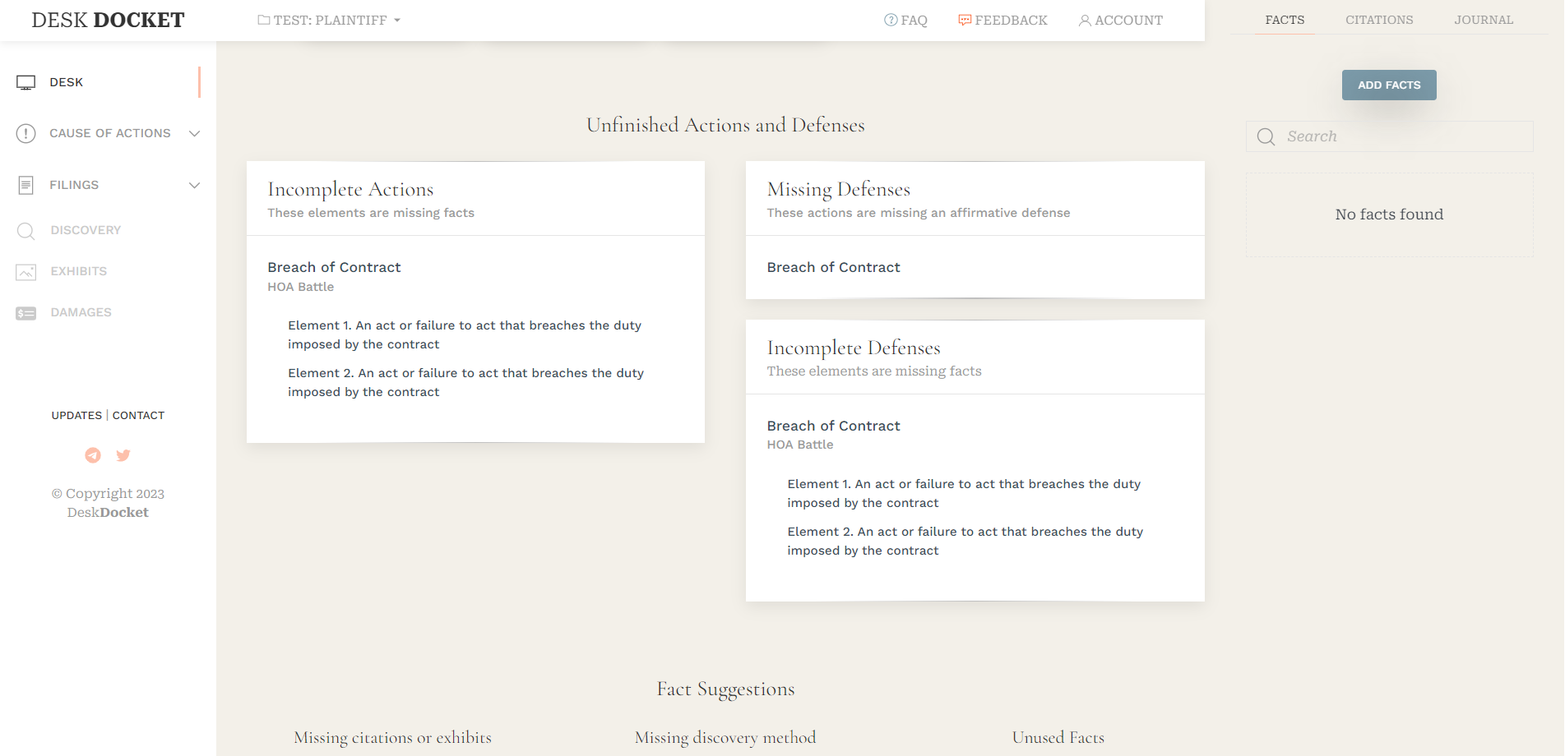Open Breach of Contract under Missing Defenses
Image resolution: width=1565 pixels, height=756 pixels.
(x=833, y=267)
